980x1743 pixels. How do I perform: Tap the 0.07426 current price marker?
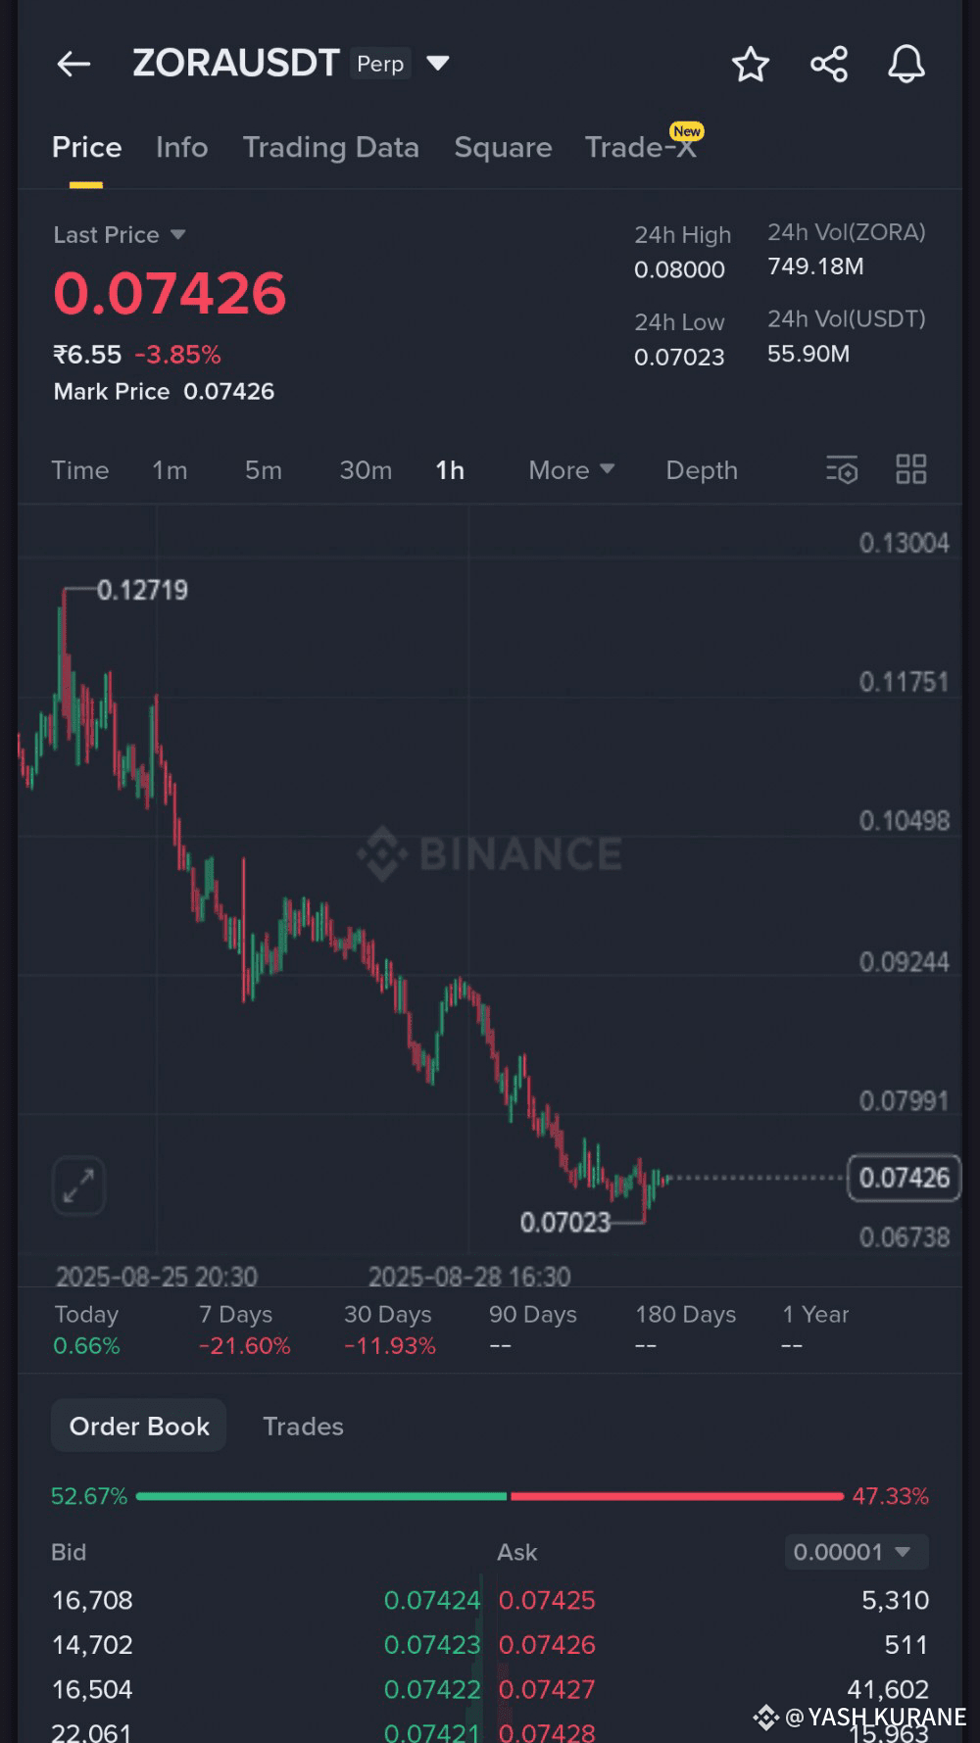point(904,1178)
